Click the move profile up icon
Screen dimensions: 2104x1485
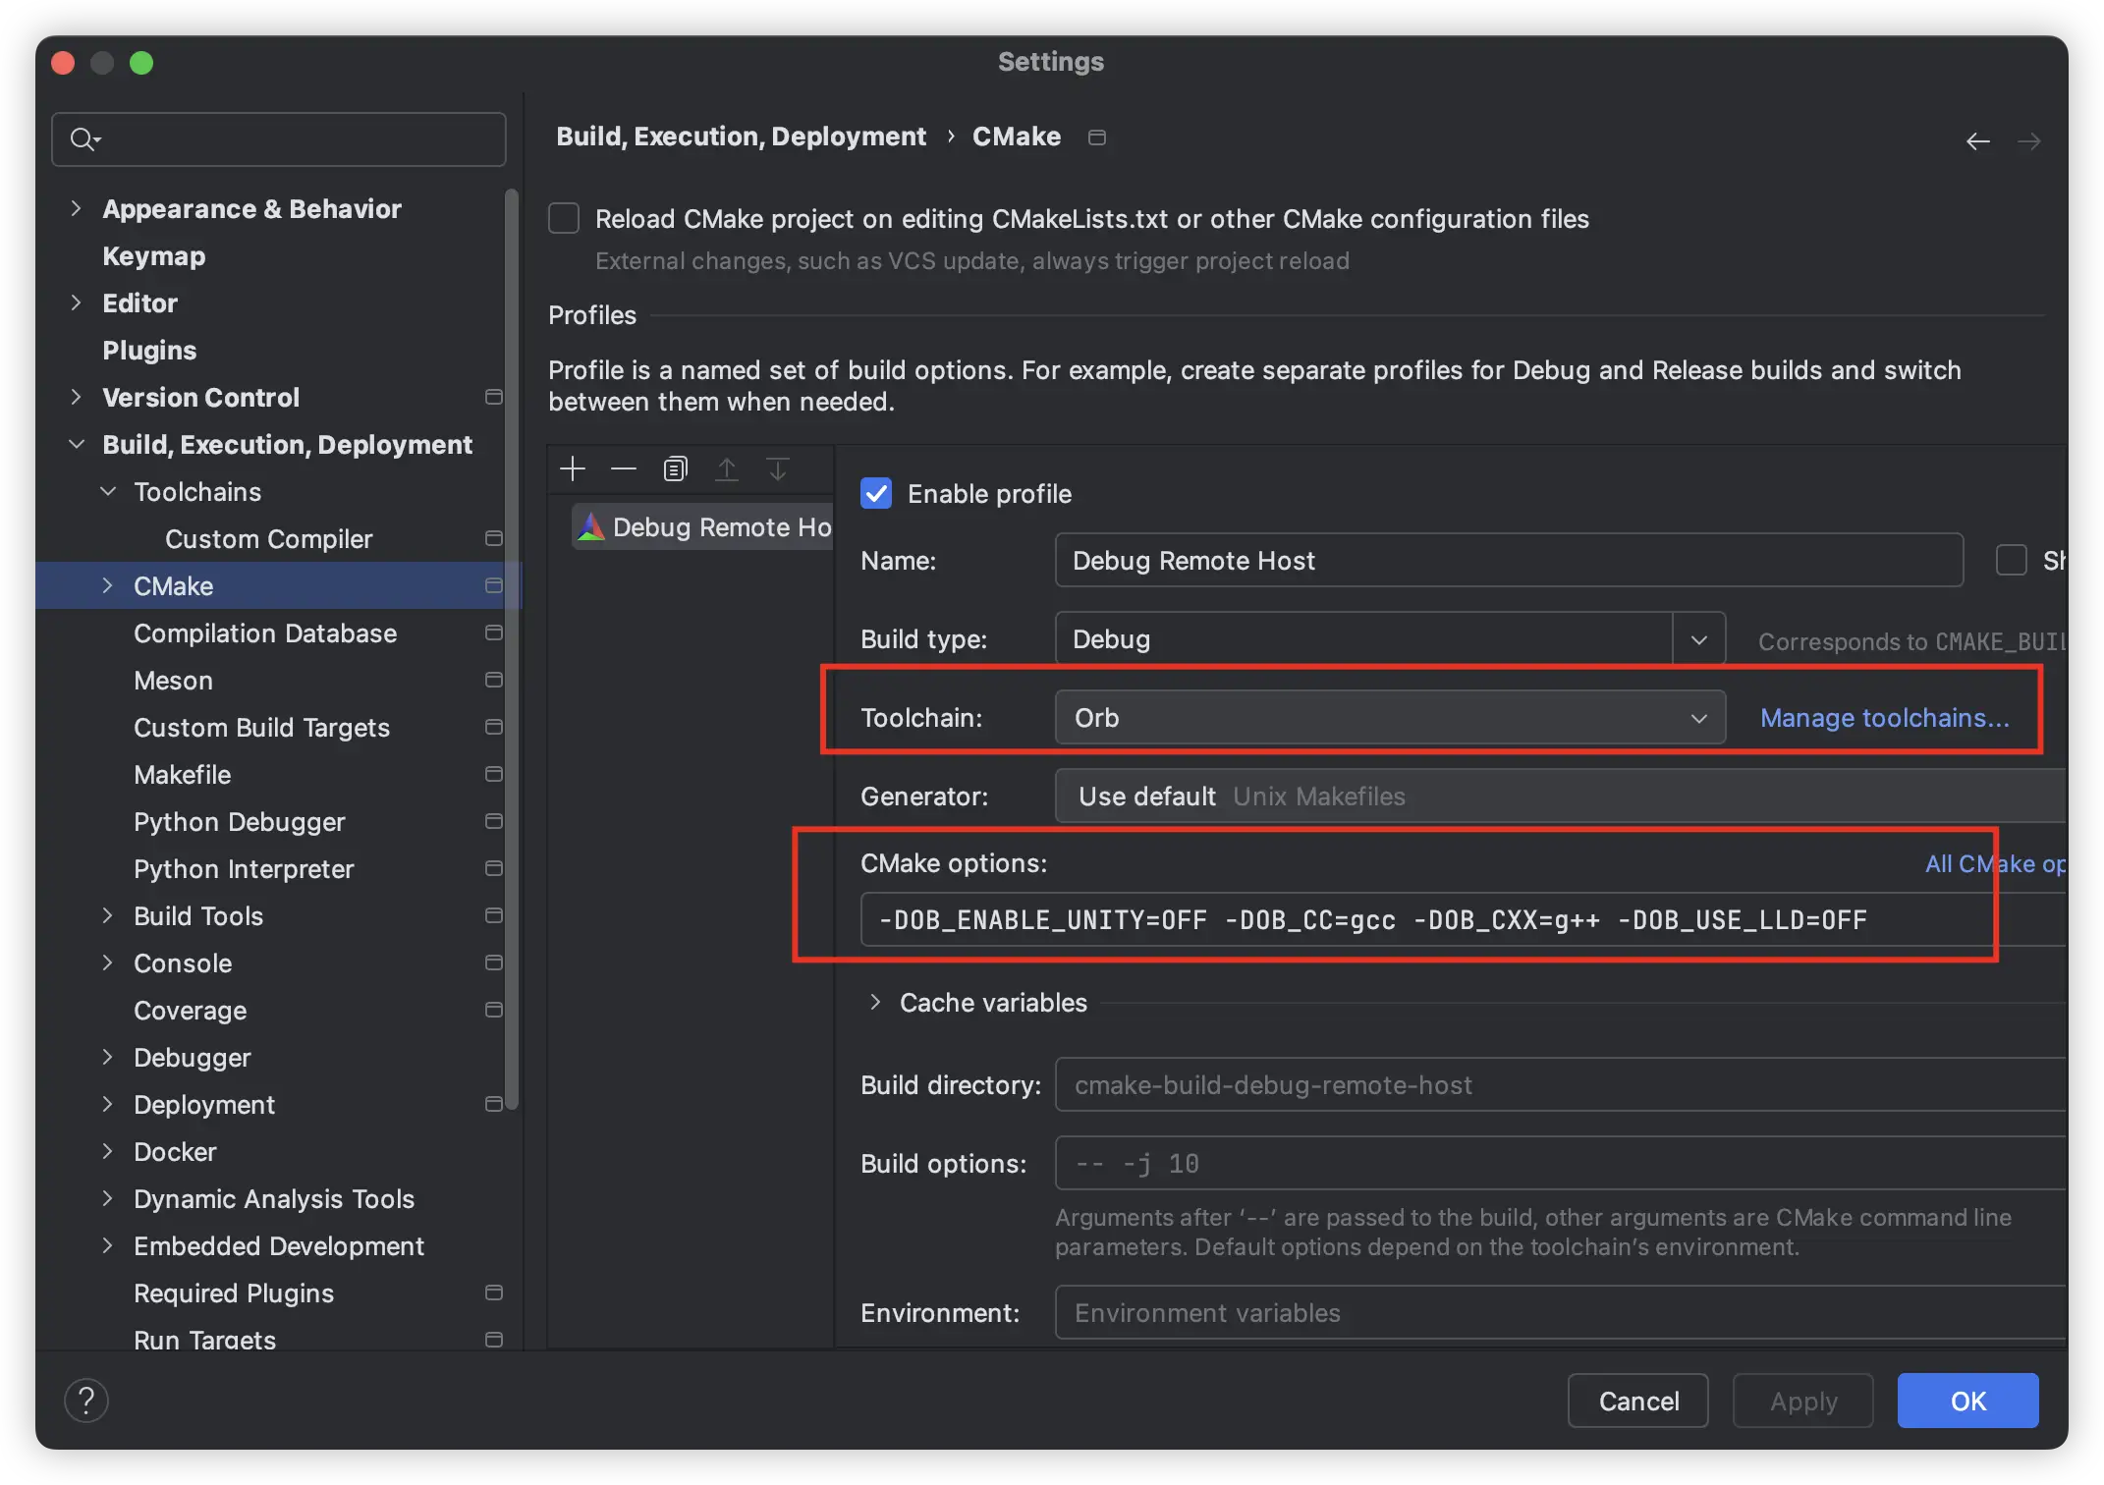point(725,467)
